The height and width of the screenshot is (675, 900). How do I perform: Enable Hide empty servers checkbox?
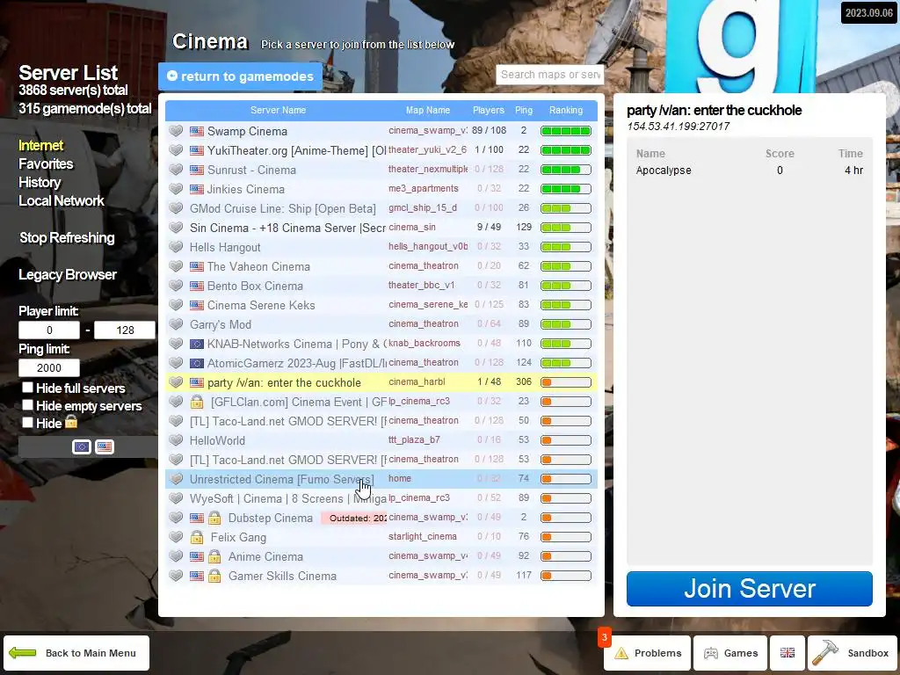(x=27, y=405)
